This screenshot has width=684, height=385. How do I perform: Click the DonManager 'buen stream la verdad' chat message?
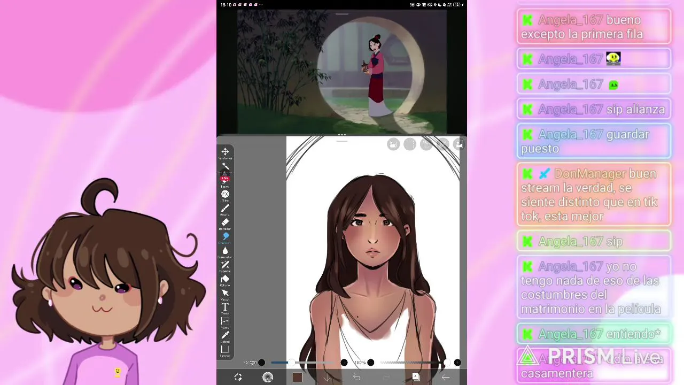594,195
